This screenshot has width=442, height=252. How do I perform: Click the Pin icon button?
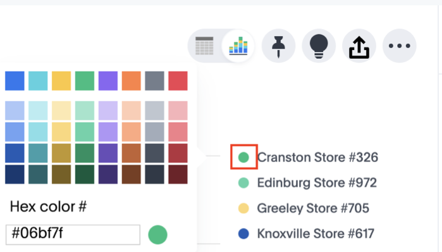[x=278, y=46]
